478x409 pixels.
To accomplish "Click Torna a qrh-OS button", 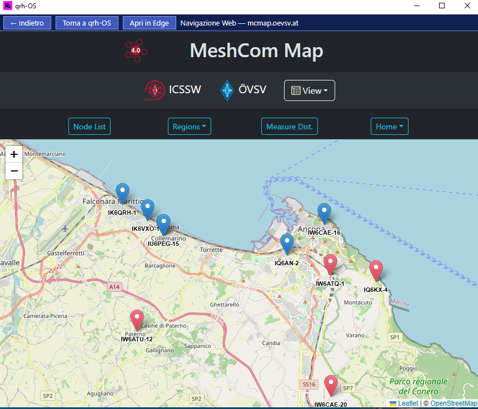I will click(87, 23).
